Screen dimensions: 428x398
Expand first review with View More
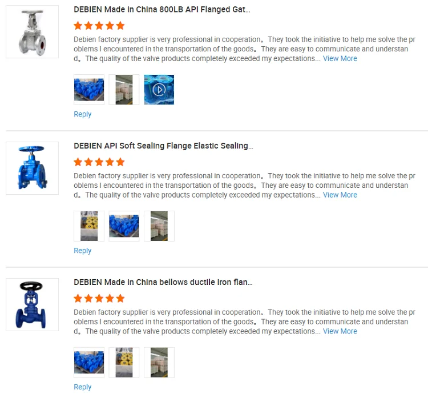[x=340, y=58]
